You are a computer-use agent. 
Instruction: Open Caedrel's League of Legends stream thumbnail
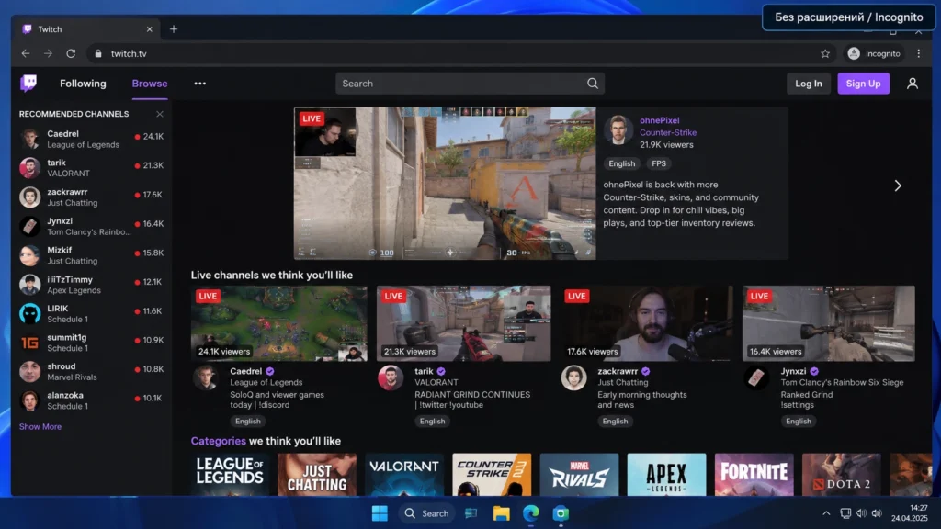[x=279, y=323]
